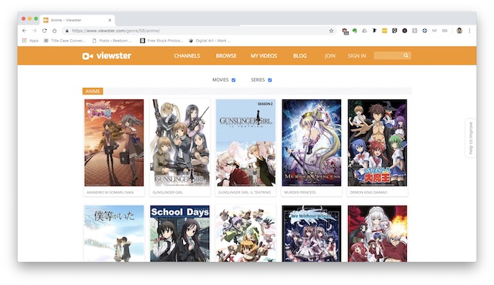Reload the page
This screenshot has height=285, width=494.
[45, 31]
